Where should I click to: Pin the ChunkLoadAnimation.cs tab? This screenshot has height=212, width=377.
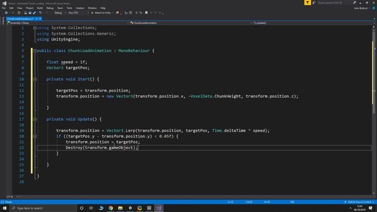tap(37, 19)
